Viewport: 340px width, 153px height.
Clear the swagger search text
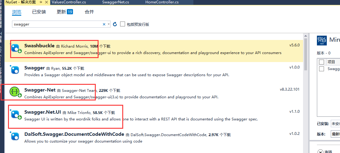point(104,24)
